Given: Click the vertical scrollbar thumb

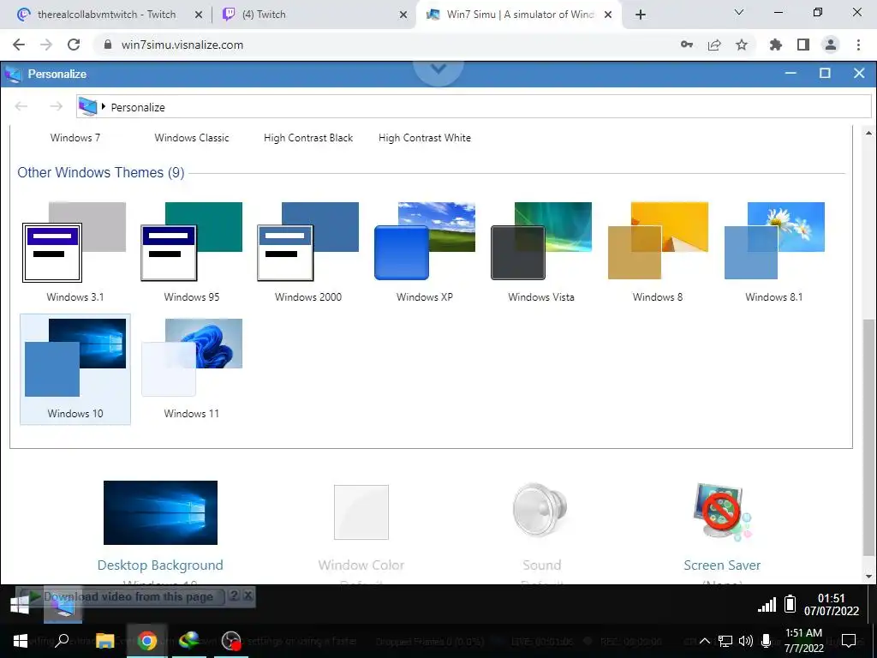Looking at the screenshot, I should click(868, 440).
